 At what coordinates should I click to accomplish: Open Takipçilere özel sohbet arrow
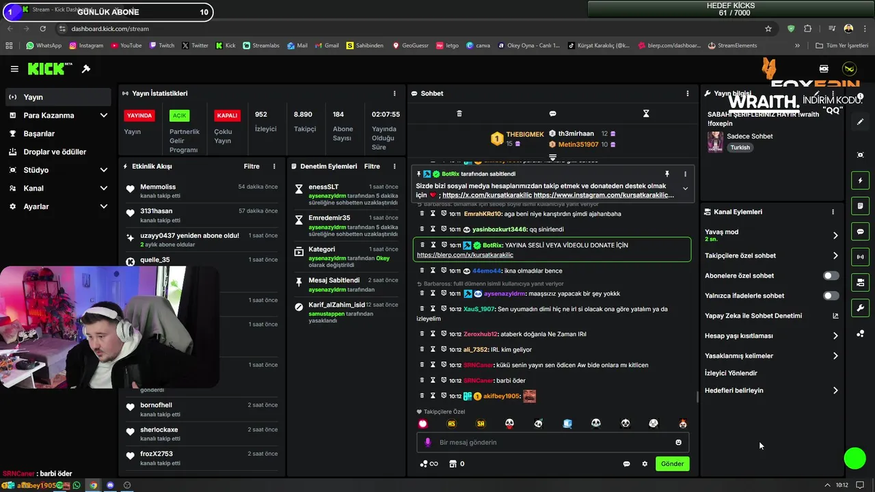coord(835,256)
